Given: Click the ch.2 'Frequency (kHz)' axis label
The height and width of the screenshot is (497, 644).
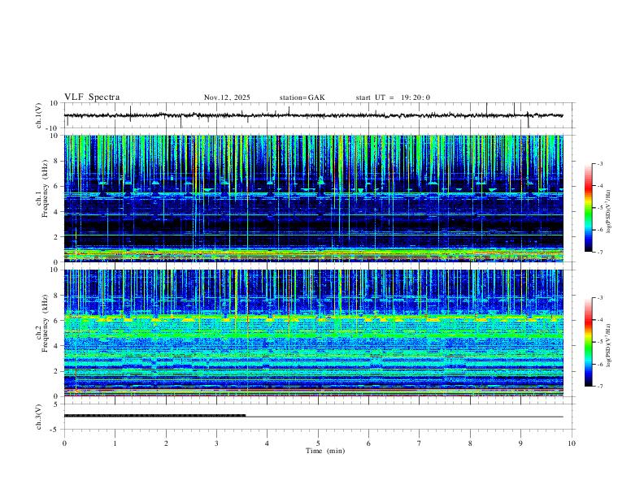Looking at the screenshot, I should coord(45,323).
